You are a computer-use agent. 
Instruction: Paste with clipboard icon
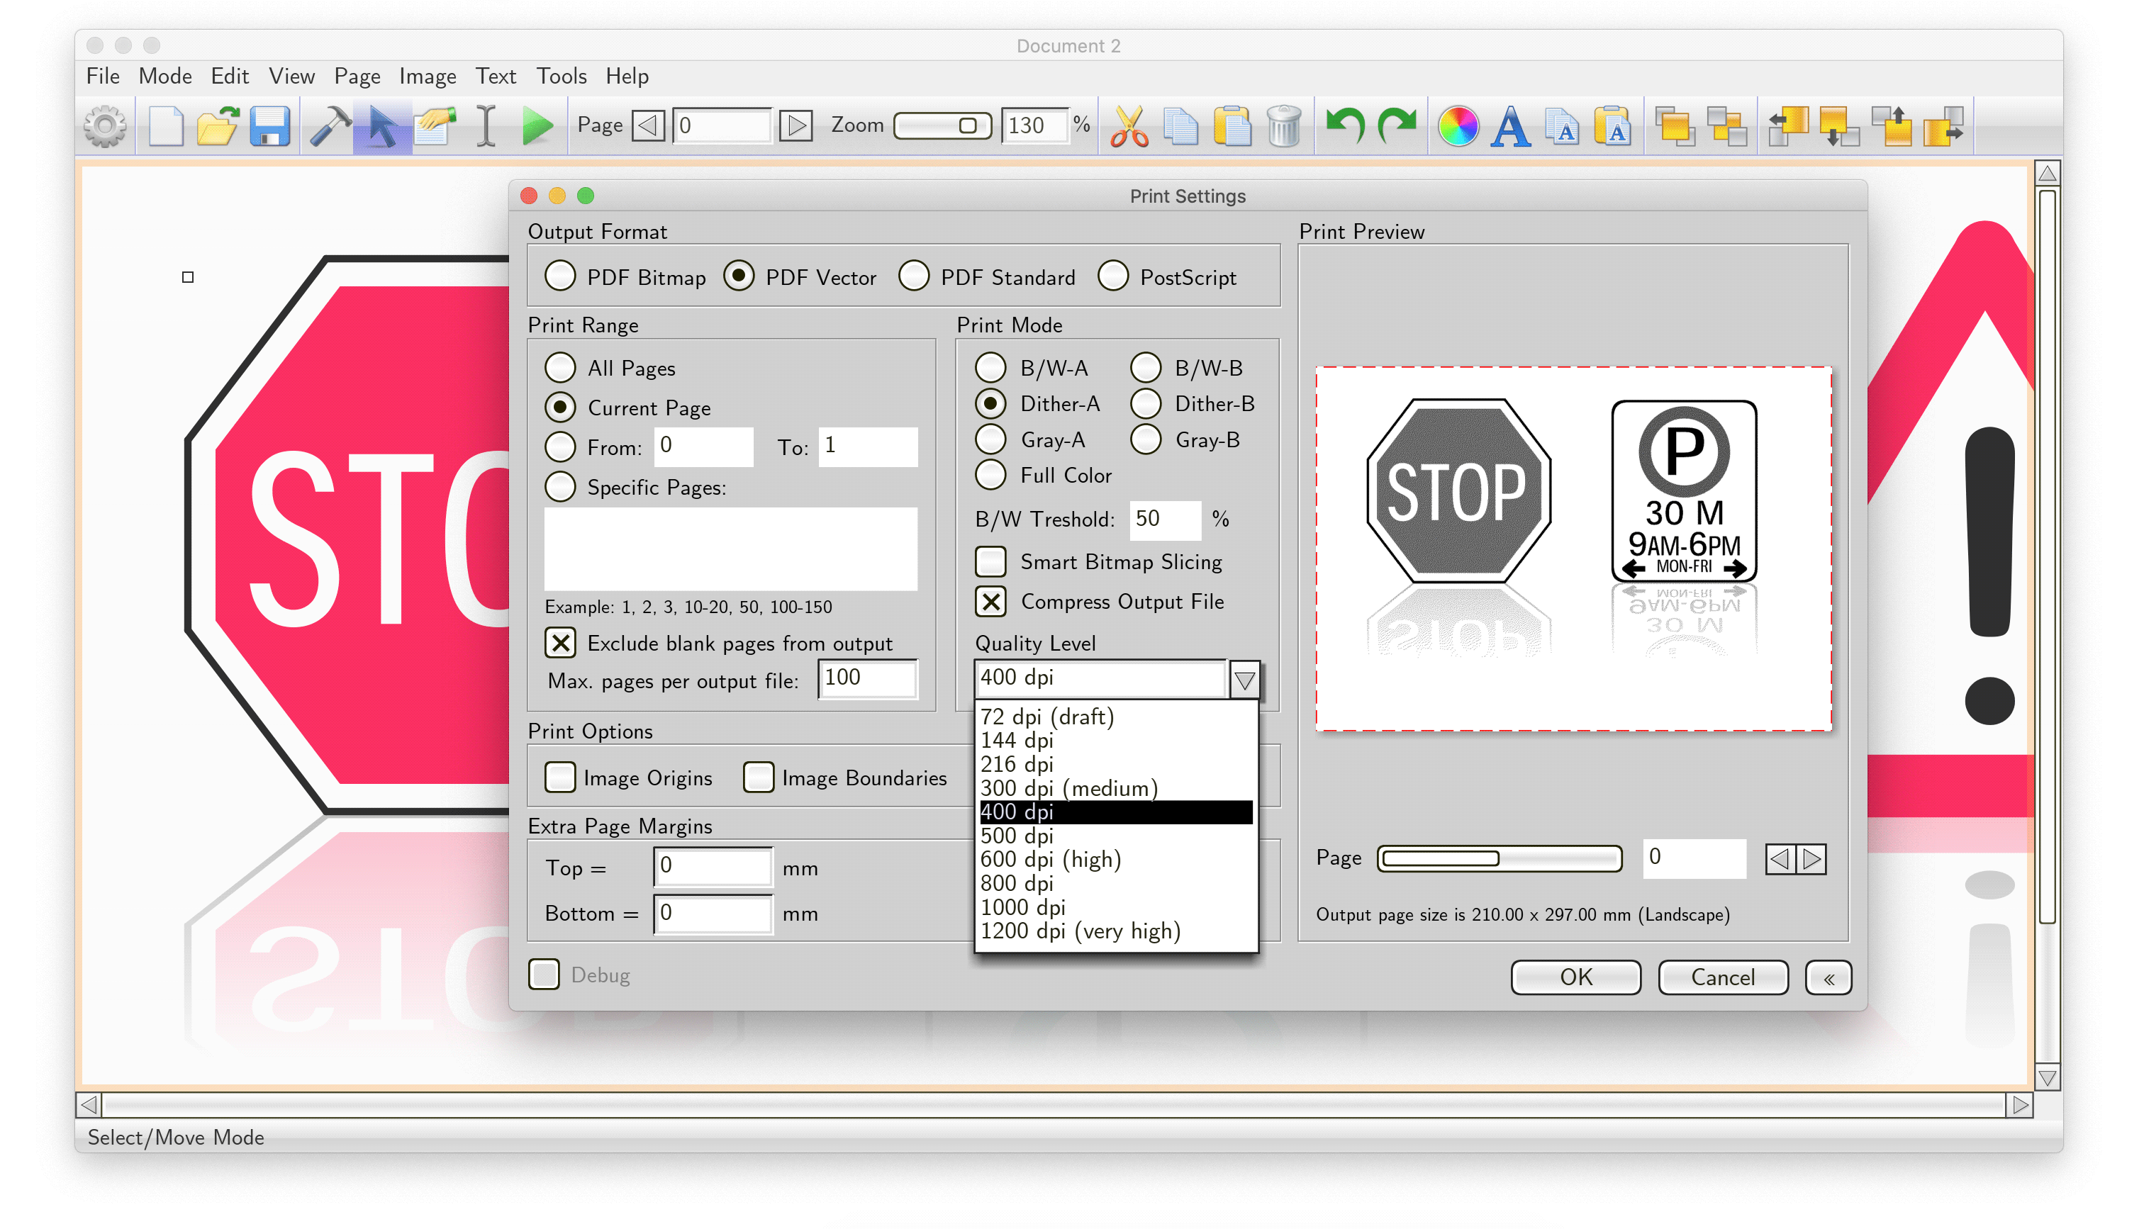1232,127
